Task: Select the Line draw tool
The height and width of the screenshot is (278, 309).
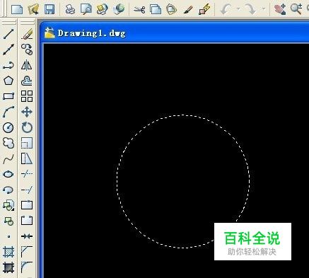Action: tap(8, 34)
